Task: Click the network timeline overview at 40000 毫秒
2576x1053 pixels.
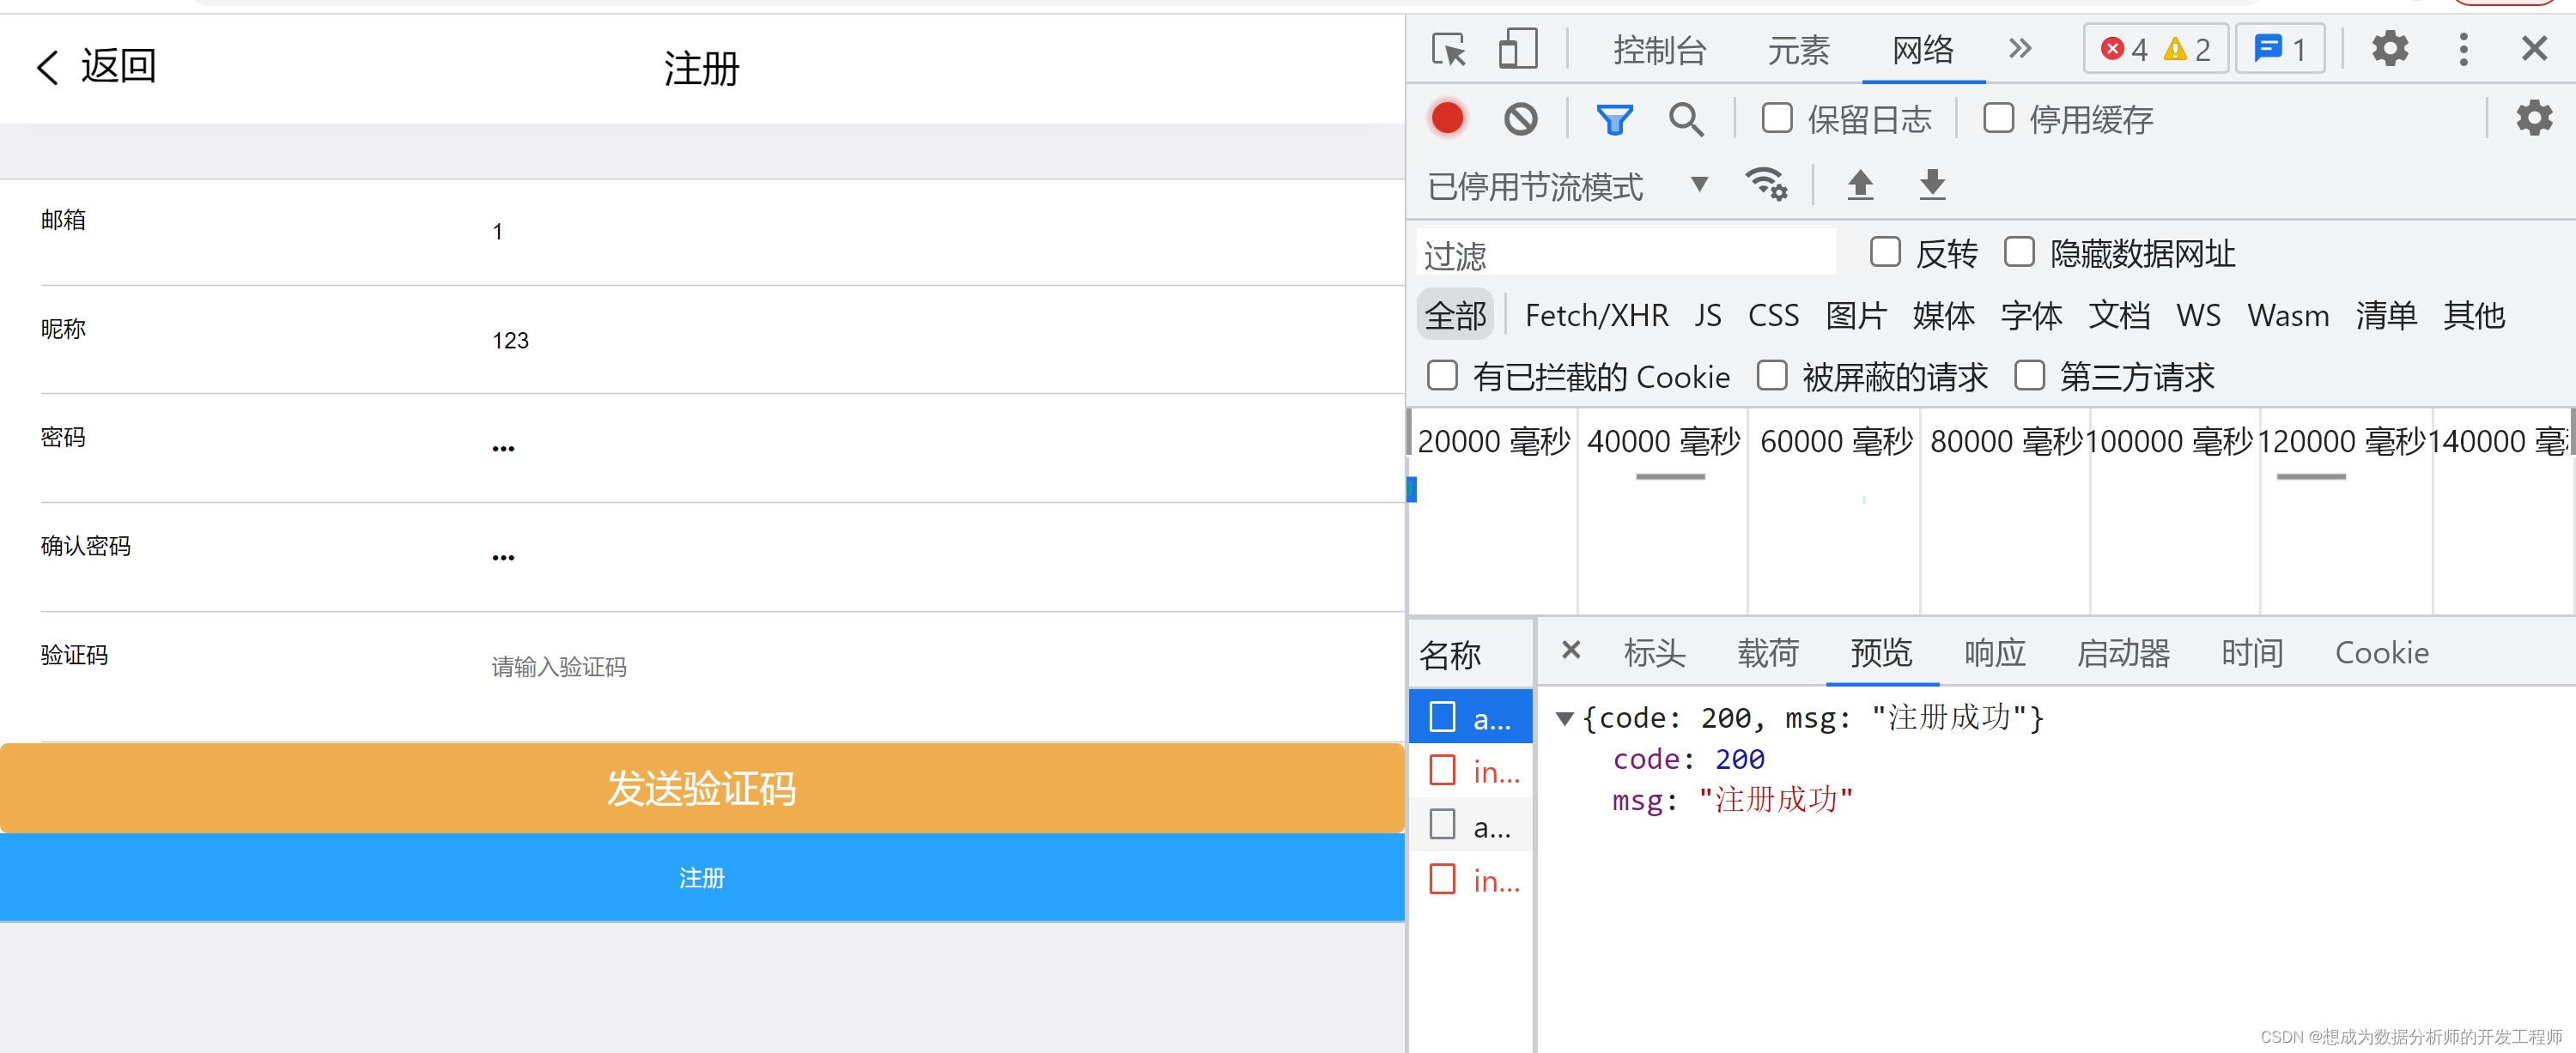Action: 1663,440
